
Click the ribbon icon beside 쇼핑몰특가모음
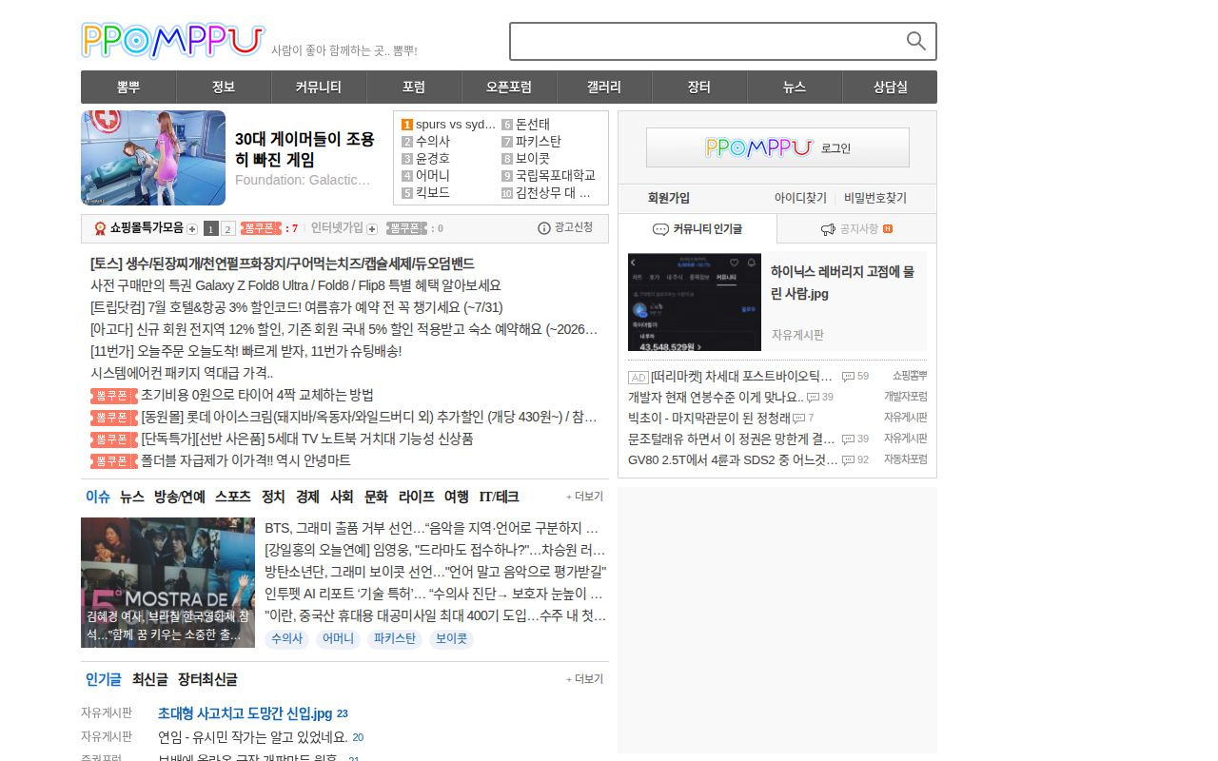(x=100, y=228)
